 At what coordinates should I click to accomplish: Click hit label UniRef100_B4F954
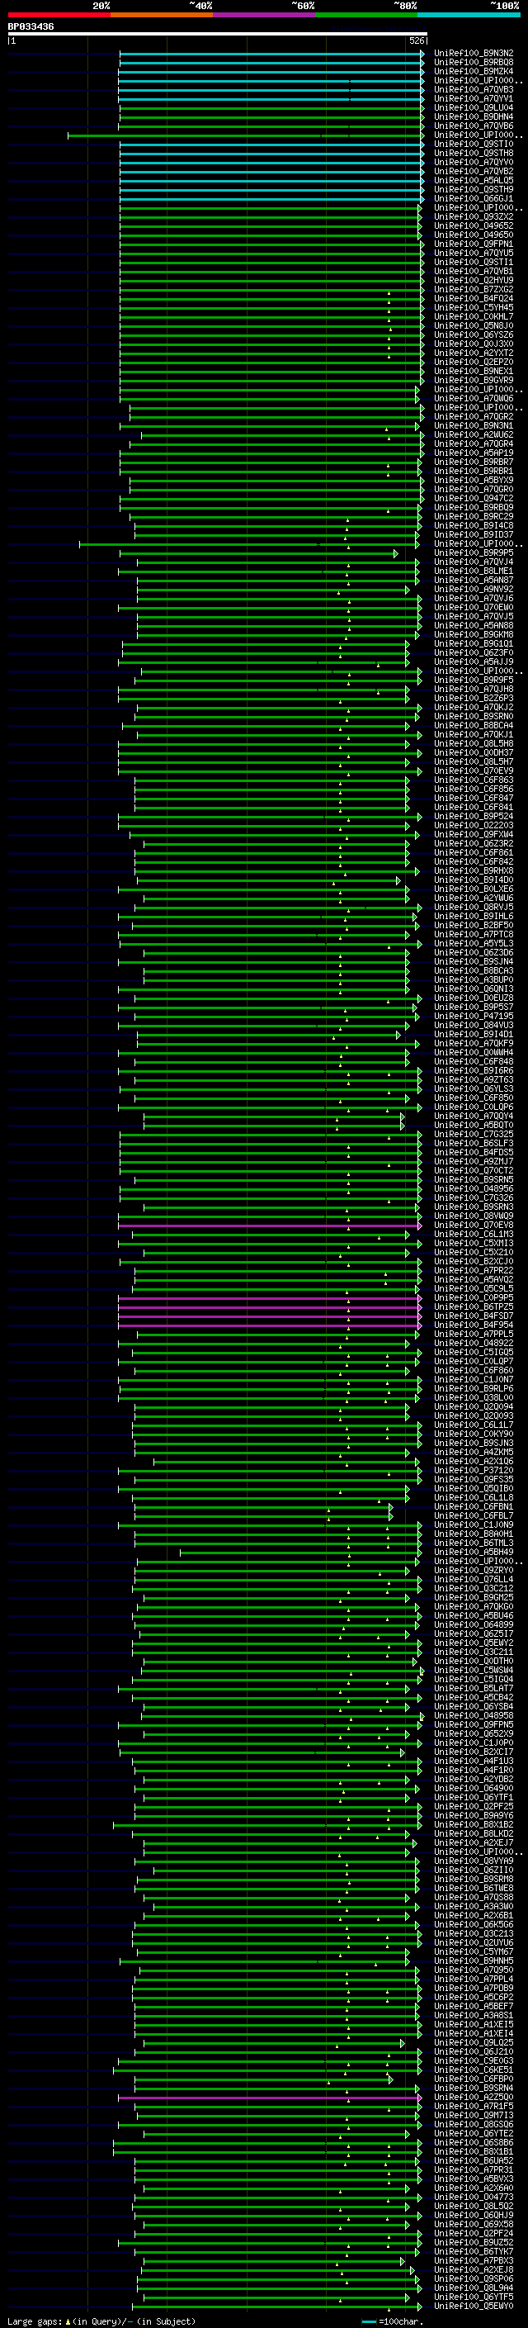tap(474, 1325)
